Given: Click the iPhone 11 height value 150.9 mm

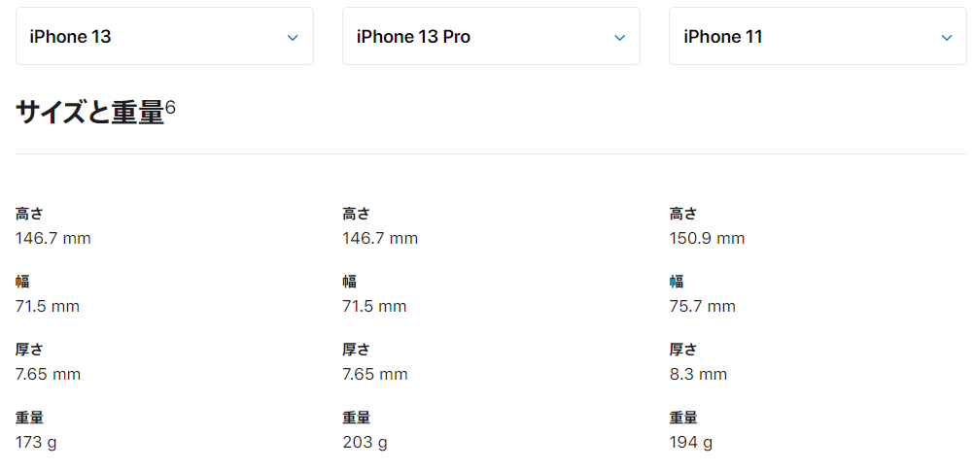Looking at the screenshot, I should 707,239.
